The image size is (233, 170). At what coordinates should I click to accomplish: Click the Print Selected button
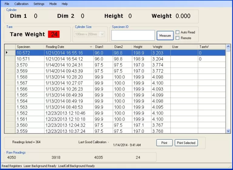pyautogui.click(x=186, y=143)
